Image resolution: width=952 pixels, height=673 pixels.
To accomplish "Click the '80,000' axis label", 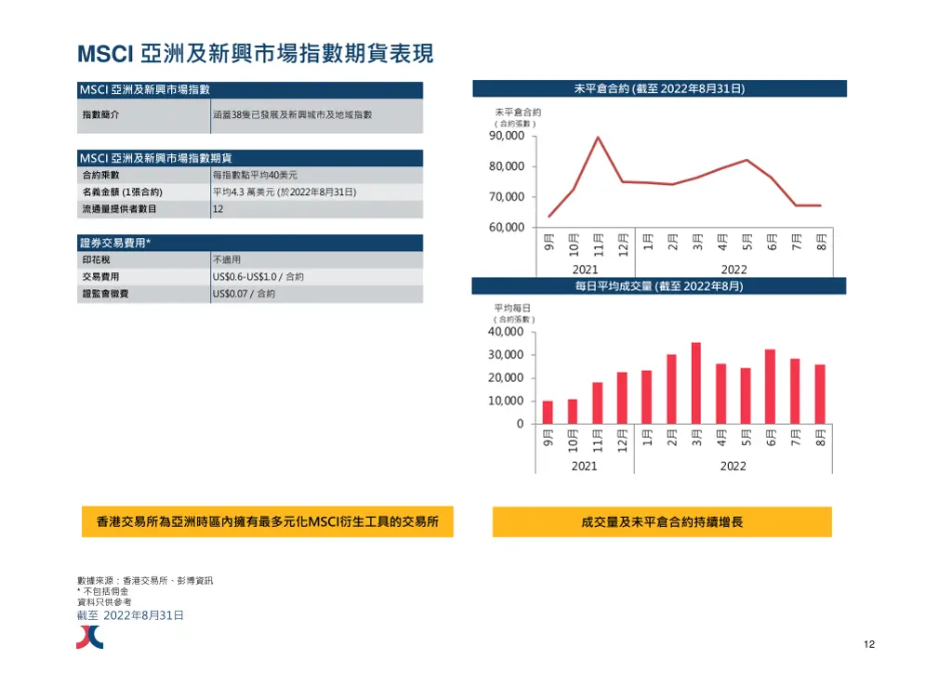I will point(507,166).
